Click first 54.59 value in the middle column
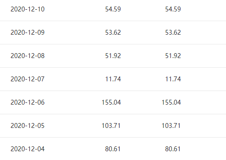The image size is (226, 160). pyautogui.click(x=113, y=9)
